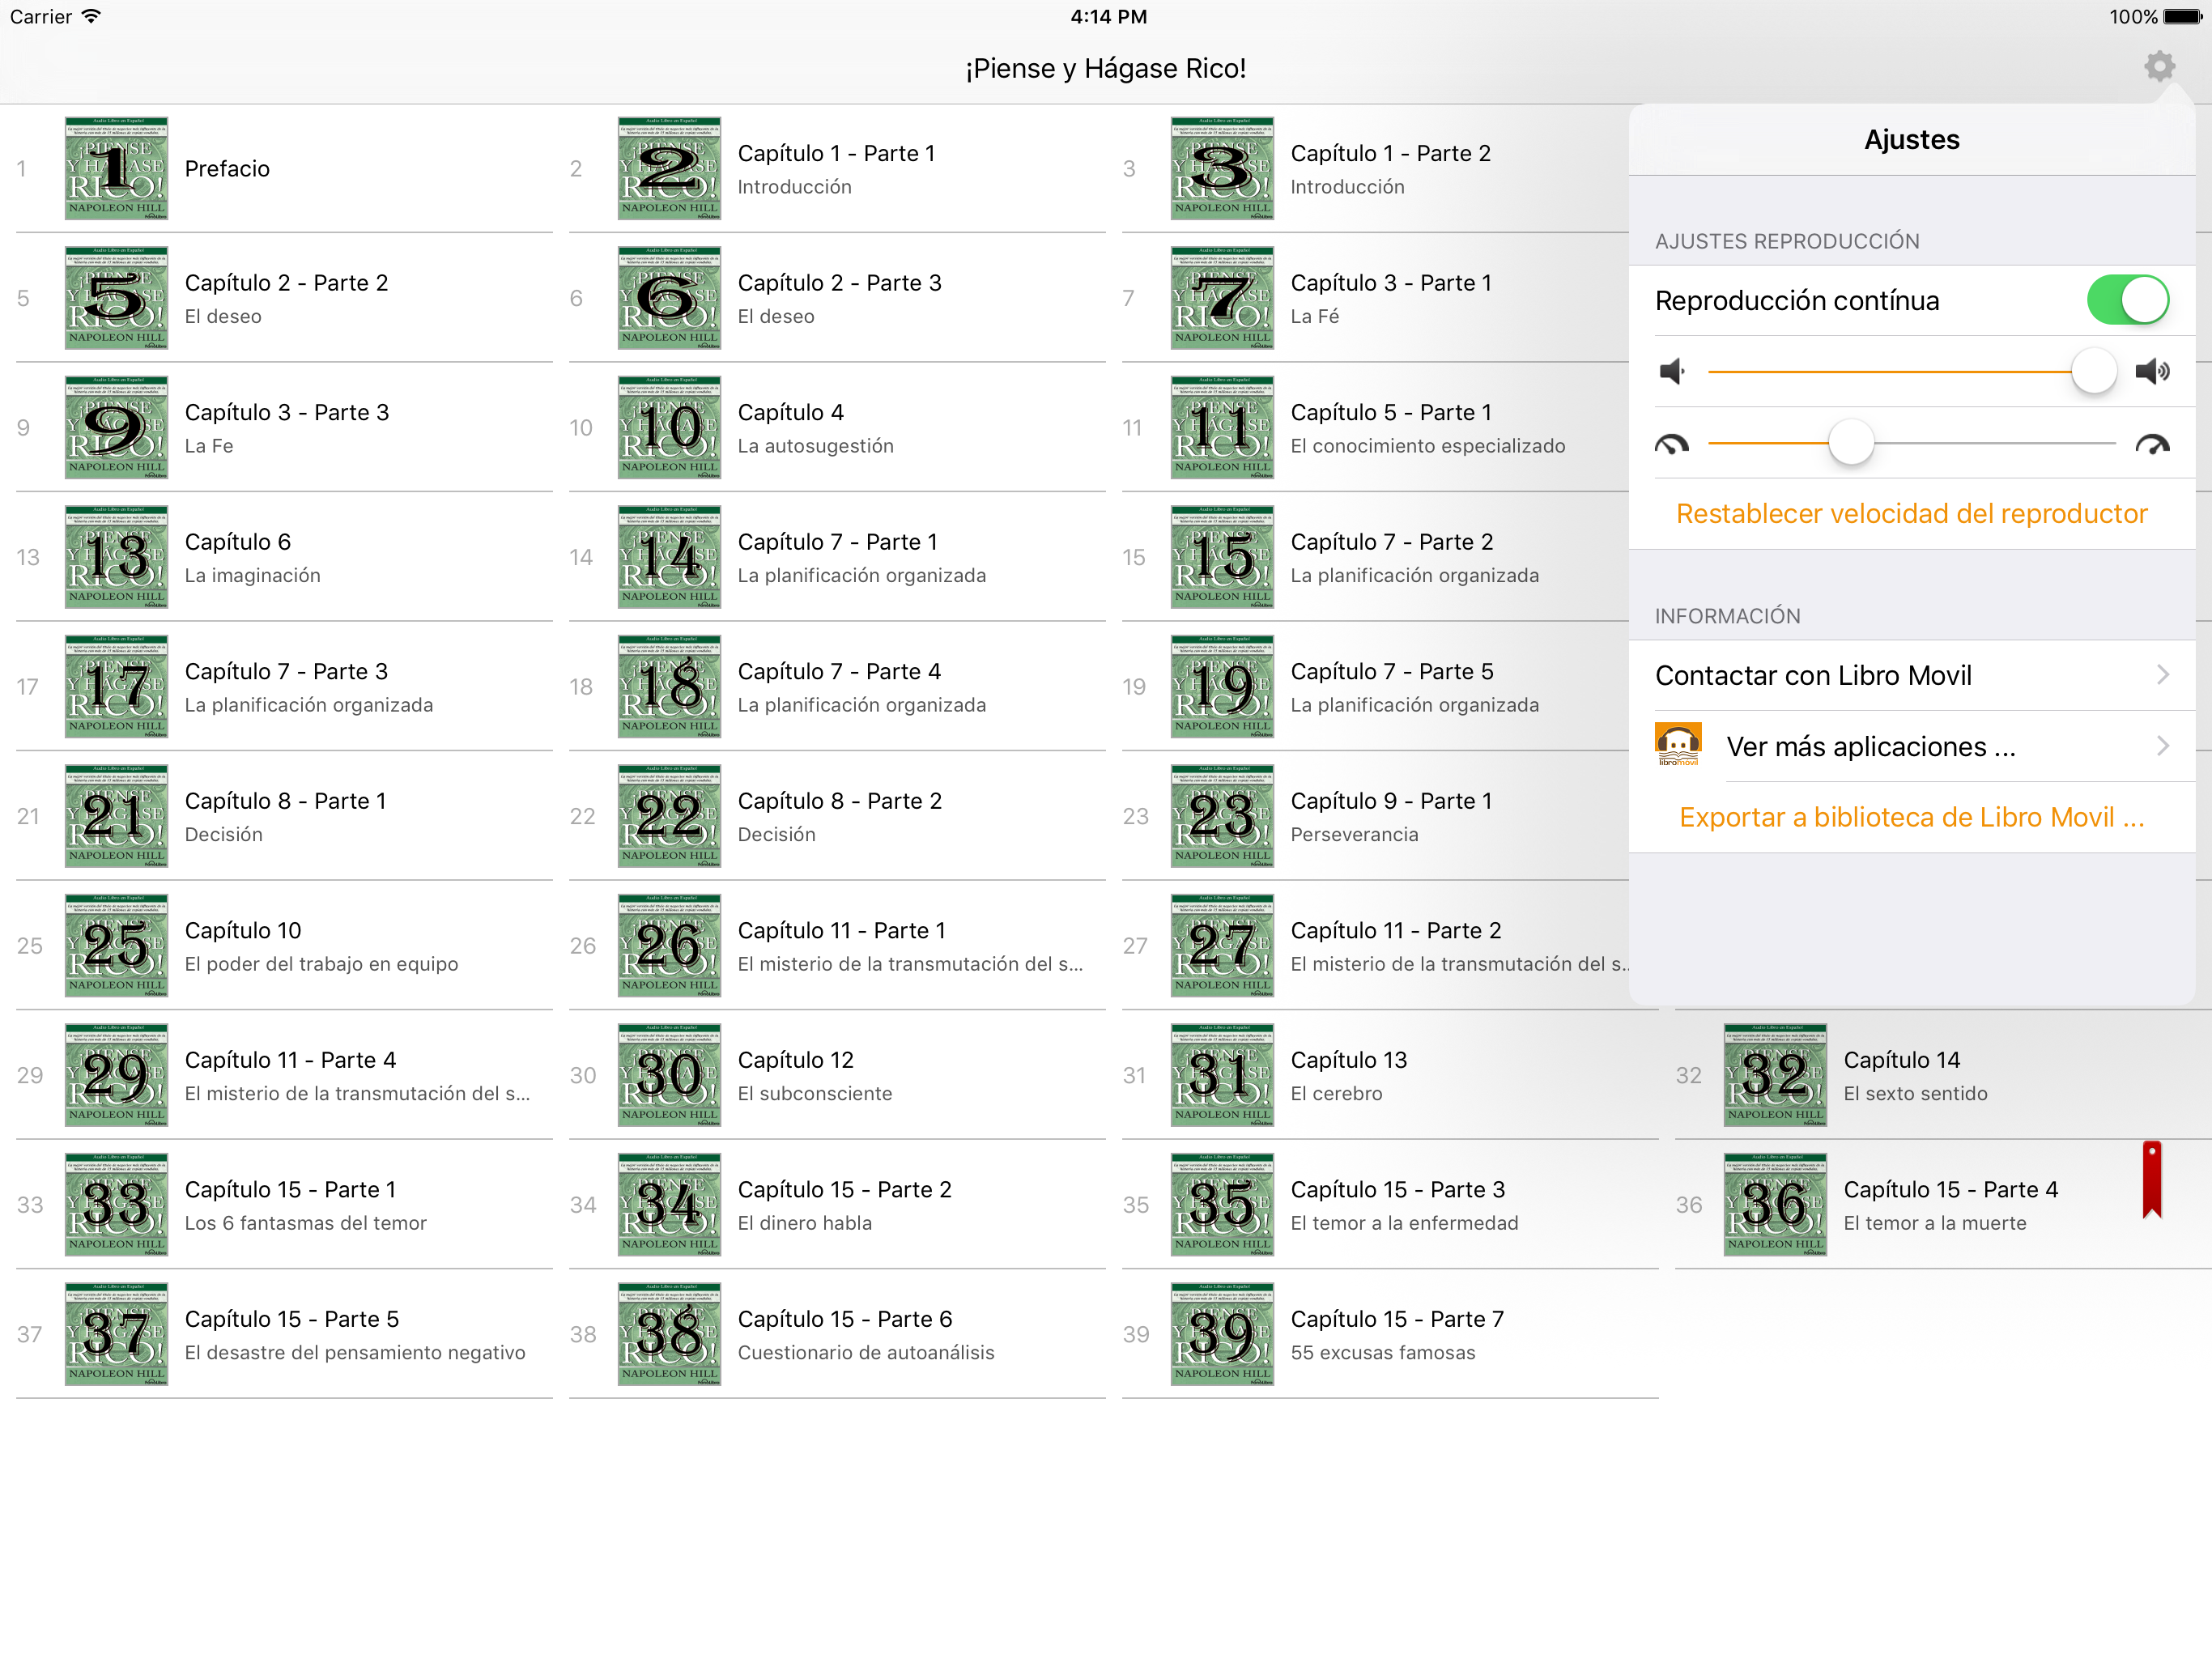The height and width of the screenshot is (1658, 2212).
Task: Open Ver más aplicaciones chevron arrow
Action: pos(2163,746)
